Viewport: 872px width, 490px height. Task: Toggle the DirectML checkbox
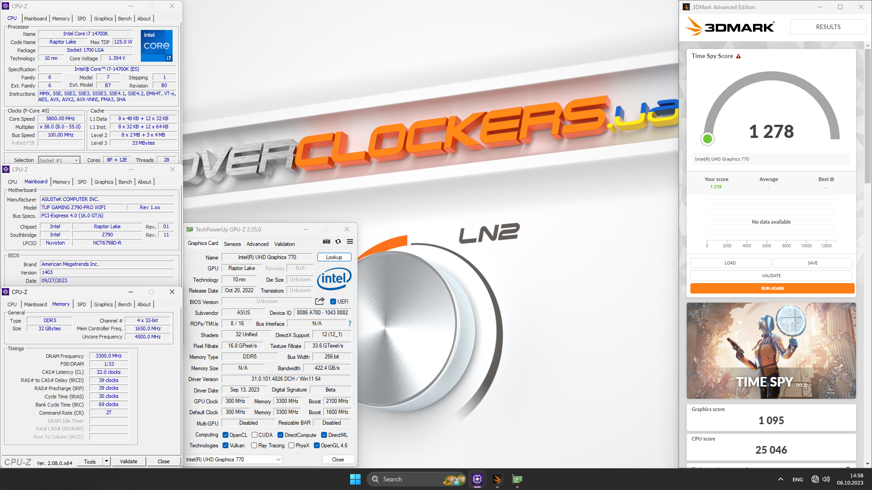(x=324, y=435)
